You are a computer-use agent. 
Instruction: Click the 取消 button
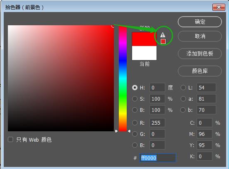(x=200, y=36)
